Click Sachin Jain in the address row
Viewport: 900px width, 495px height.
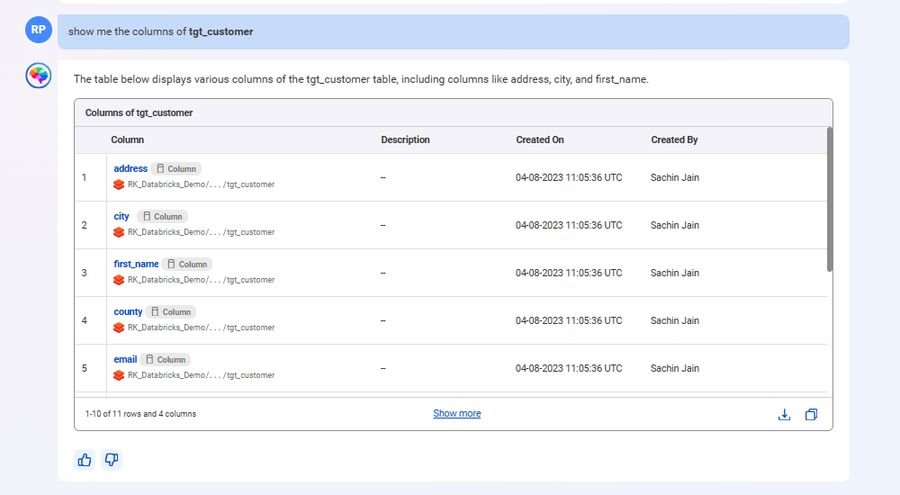[x=674, y=177]
